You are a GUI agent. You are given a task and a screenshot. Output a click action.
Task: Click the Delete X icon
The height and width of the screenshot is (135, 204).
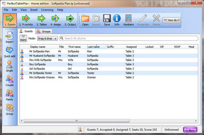coord(156,18)
